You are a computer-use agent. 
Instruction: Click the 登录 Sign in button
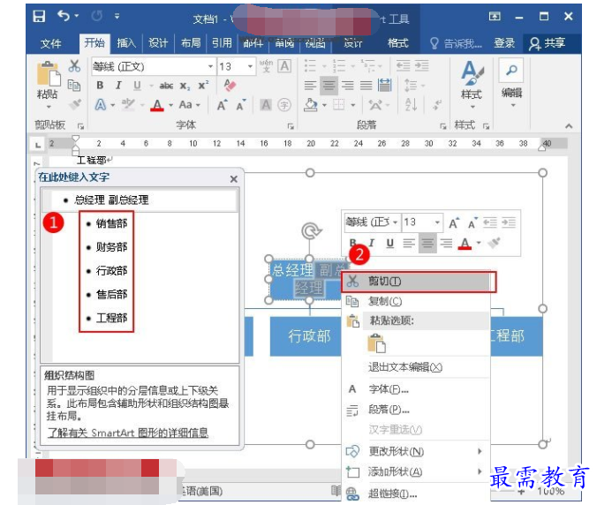point(504,43)
